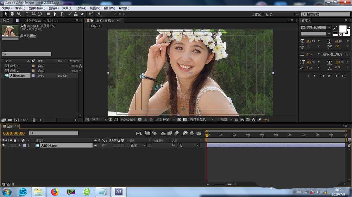Select the Selection arrow tool
Viewport: 352px width, 197px height.
point(6,14)
